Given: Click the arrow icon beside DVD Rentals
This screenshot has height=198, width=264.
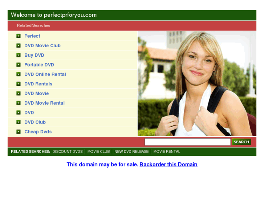Looking at the screenshot, I should pos(19,84).
